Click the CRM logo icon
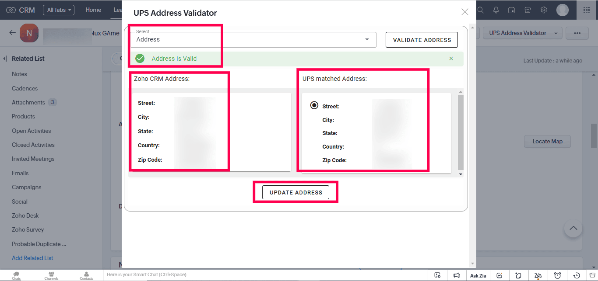The height and width of the screenshot is (281, 598). click(11, 10)
